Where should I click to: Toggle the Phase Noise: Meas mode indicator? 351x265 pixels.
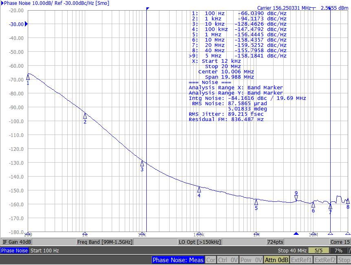[178, 259]
